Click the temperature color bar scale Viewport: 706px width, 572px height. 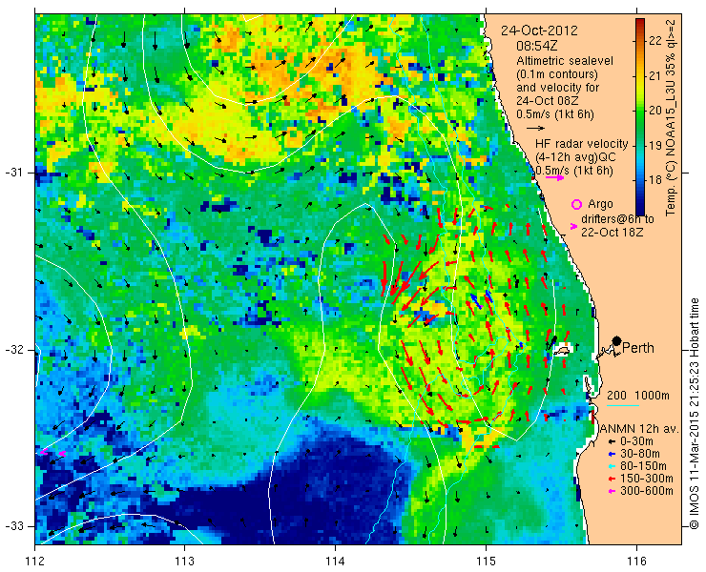point(640,117)
